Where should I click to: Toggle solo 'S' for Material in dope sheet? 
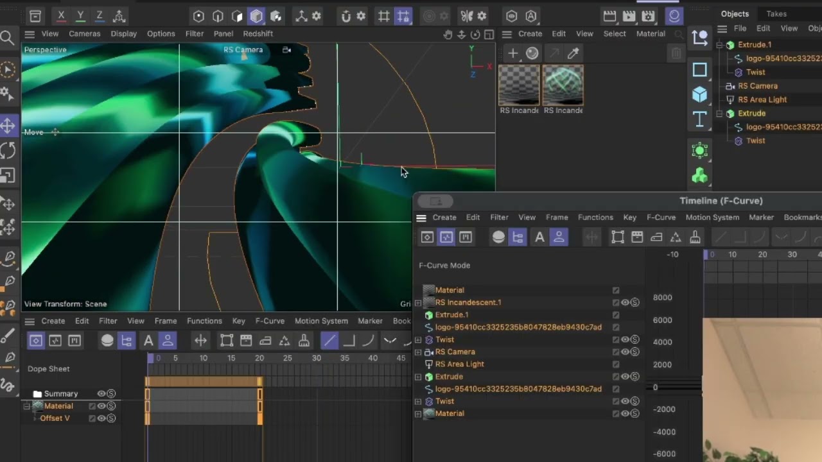click(x=111, y=406)
